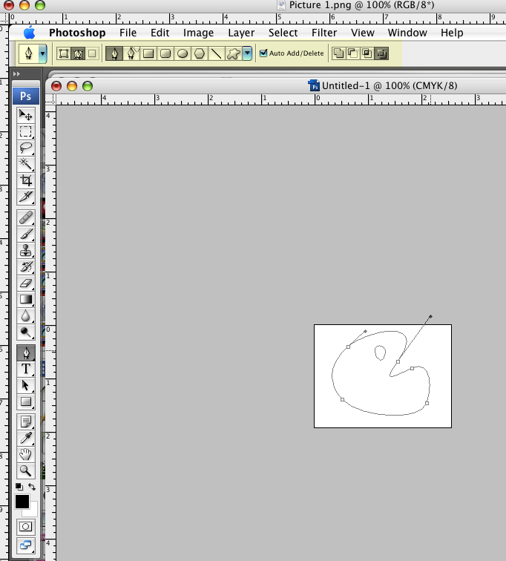Choose the Pen tool in the options bar
Viewport: 506px width, 561px height.
coord(114,53)
